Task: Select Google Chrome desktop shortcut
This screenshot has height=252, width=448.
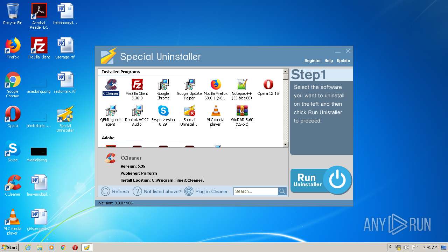Action: coord(13,85)
